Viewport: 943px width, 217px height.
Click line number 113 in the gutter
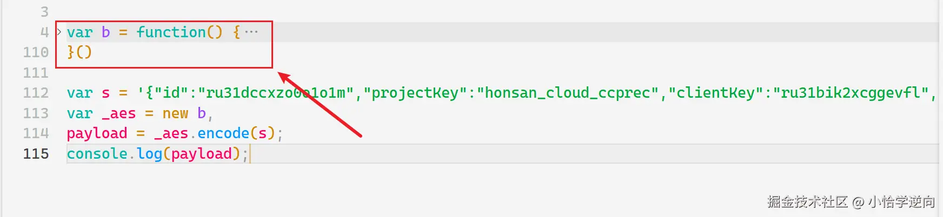(36, 113)
